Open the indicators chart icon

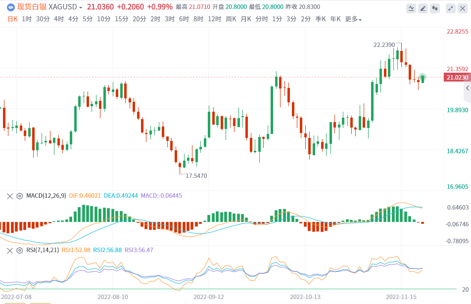pyautogui.click(x=411, y=8)
